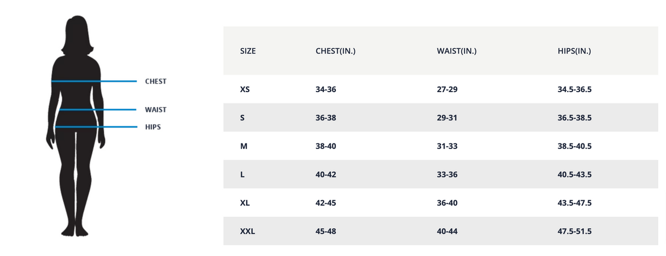Click the 27-29 waist value for XS
666x256 pixels.
pyautogui.click(x=447, y=89)
